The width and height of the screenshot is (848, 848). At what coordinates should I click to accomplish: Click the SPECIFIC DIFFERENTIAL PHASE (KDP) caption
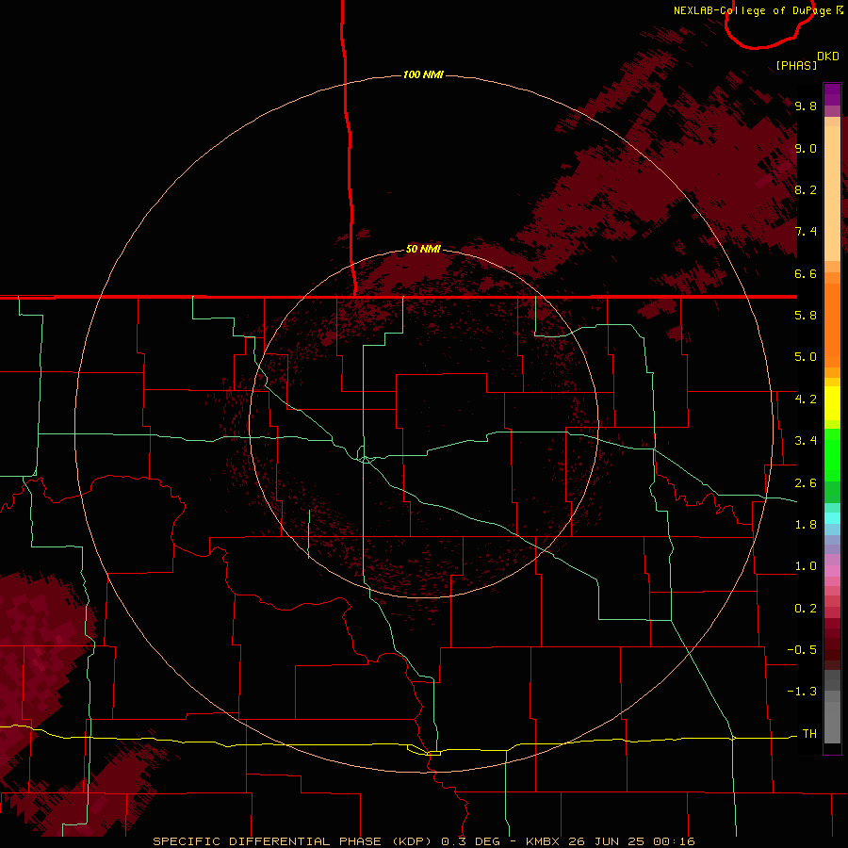[292, 841]
